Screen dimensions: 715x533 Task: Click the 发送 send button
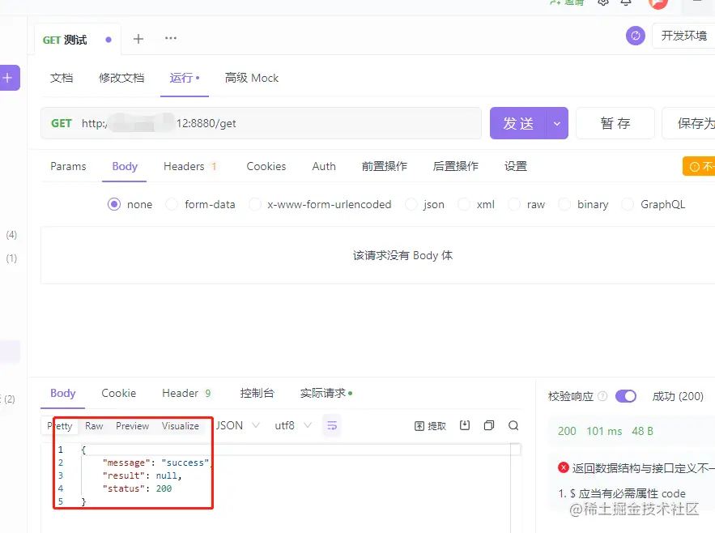pyautogui.click(x=518, y=123)
